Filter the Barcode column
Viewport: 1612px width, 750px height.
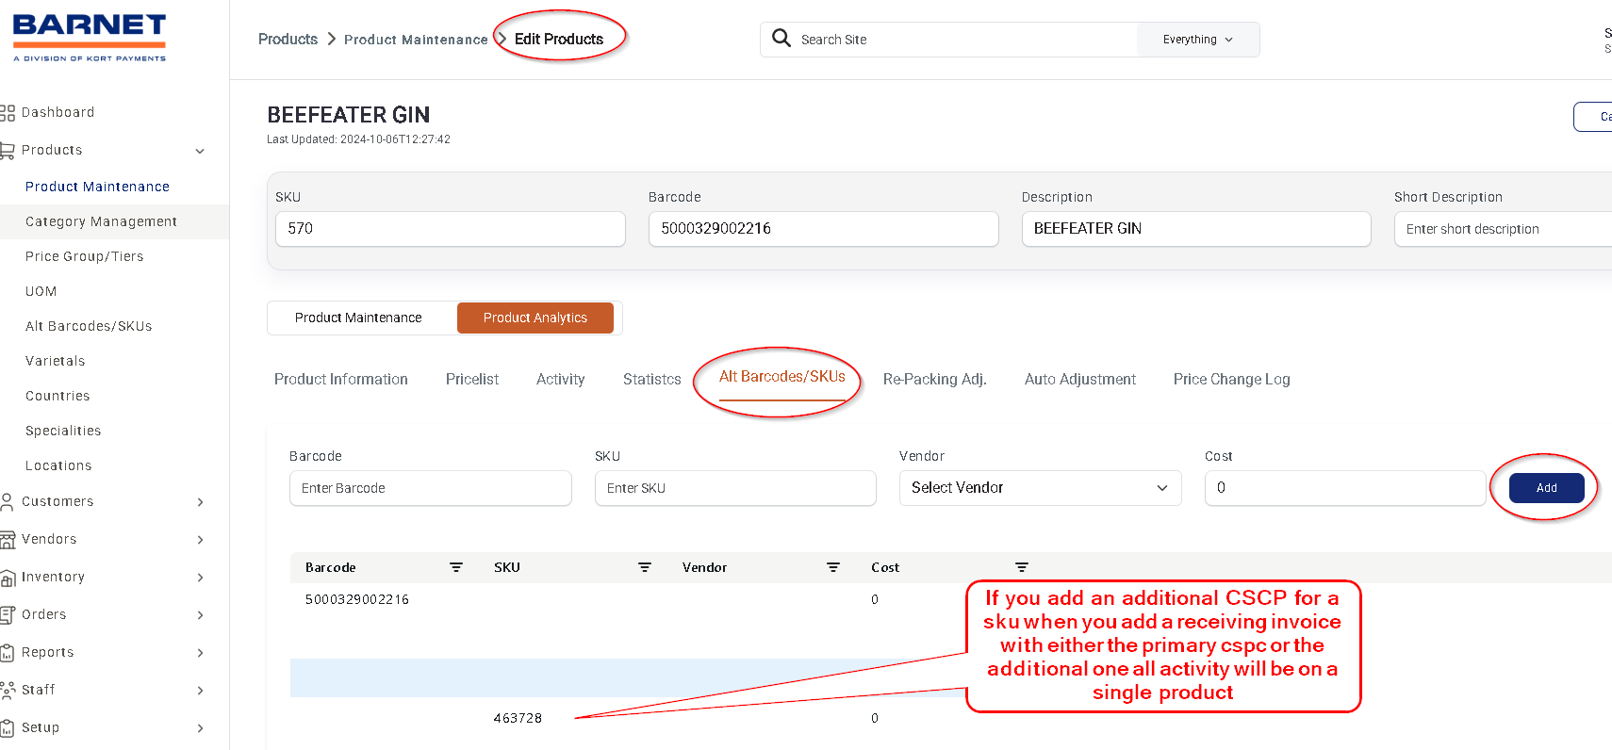click(456, 567)
